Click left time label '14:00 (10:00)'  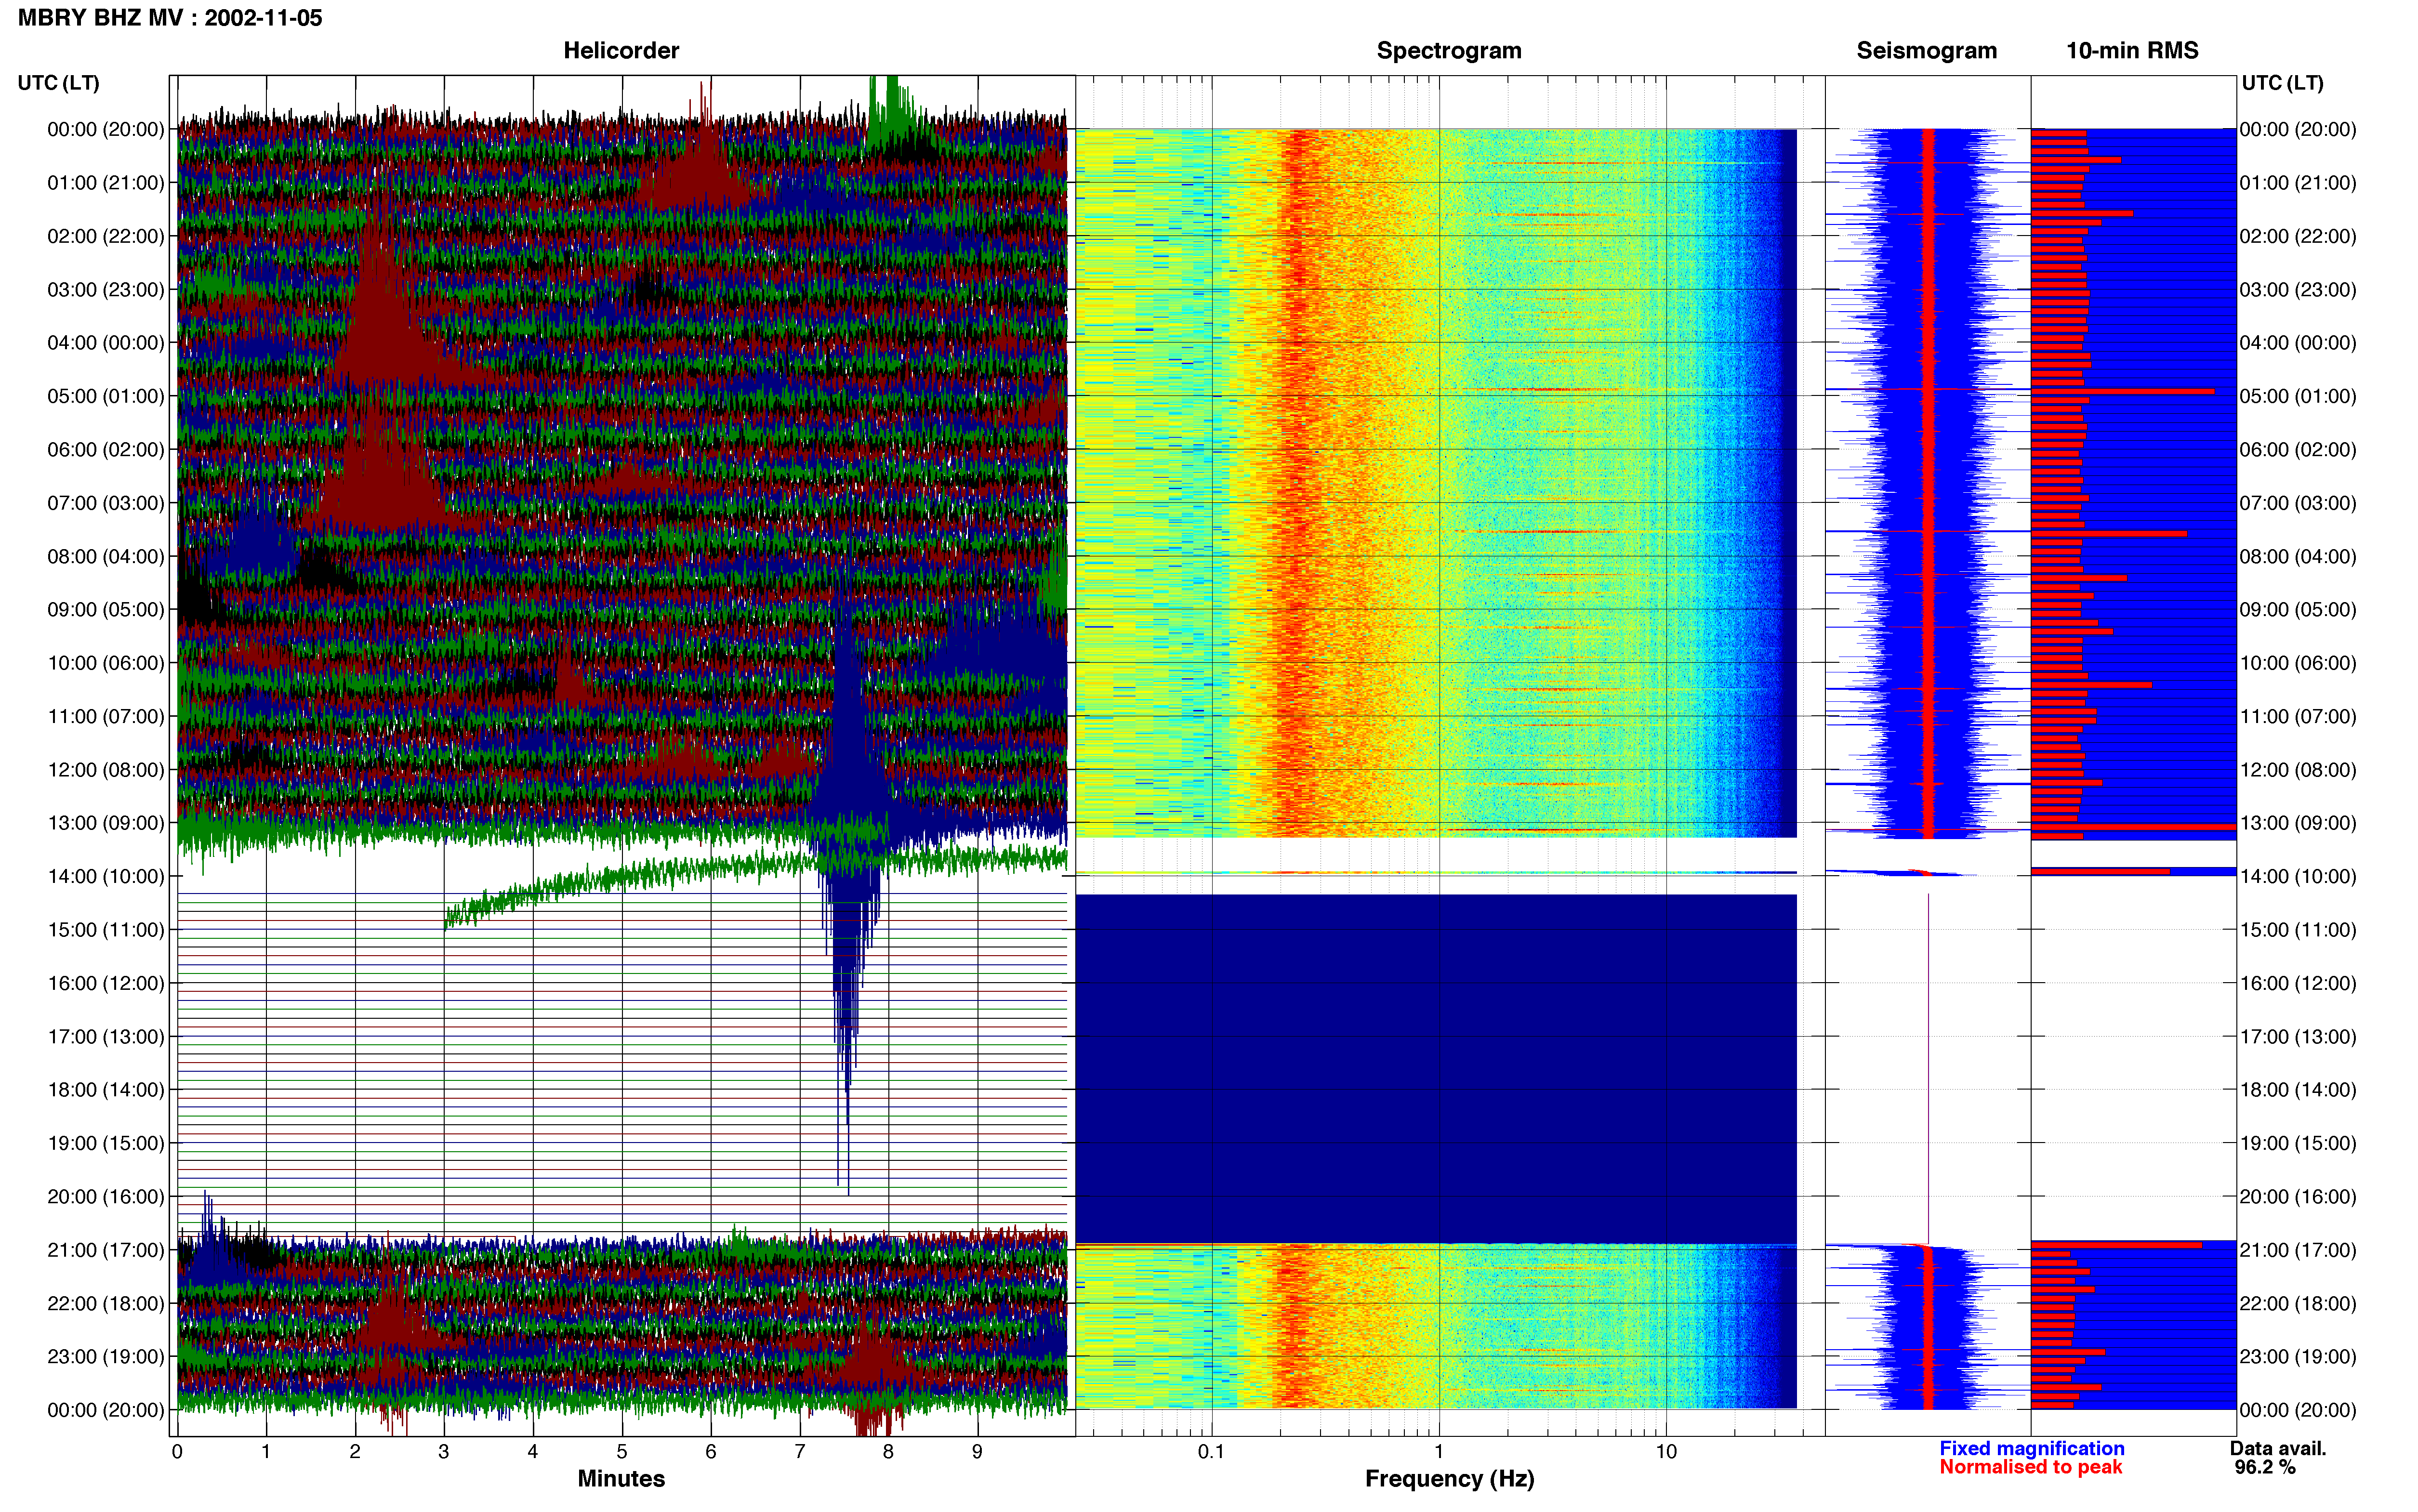[106, 877]
